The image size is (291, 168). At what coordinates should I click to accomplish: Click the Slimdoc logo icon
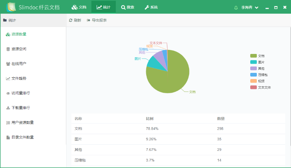[x=12, y=7]
